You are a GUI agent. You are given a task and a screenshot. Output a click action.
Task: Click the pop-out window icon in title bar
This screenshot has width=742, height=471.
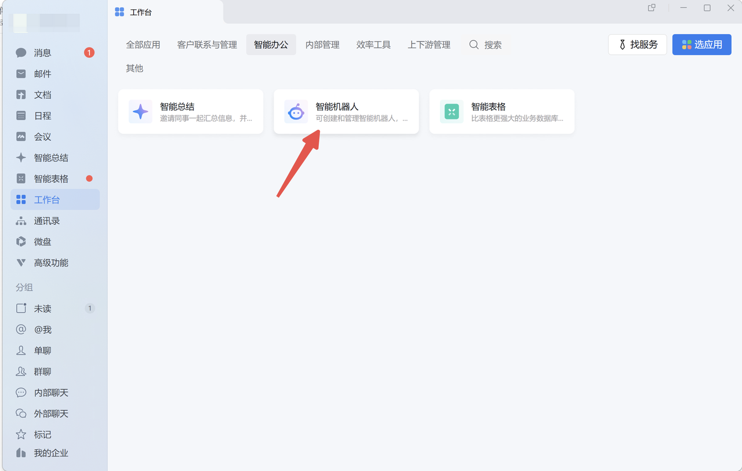coord(652,8)
